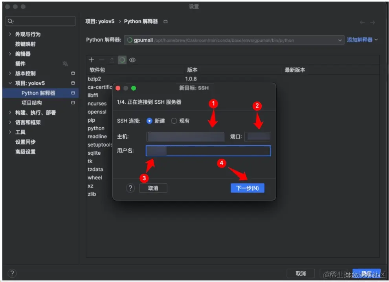Click the settings search field
This screenshot has height=282, width=389.
click(40, 21)
